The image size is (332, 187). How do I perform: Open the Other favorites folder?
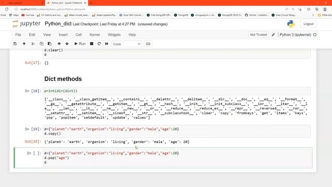(325, 15)
